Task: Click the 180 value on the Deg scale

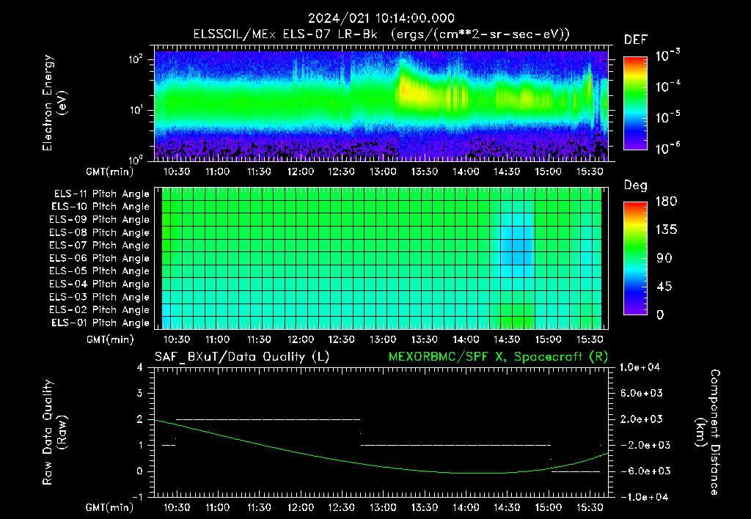Action: coord(666,202)
